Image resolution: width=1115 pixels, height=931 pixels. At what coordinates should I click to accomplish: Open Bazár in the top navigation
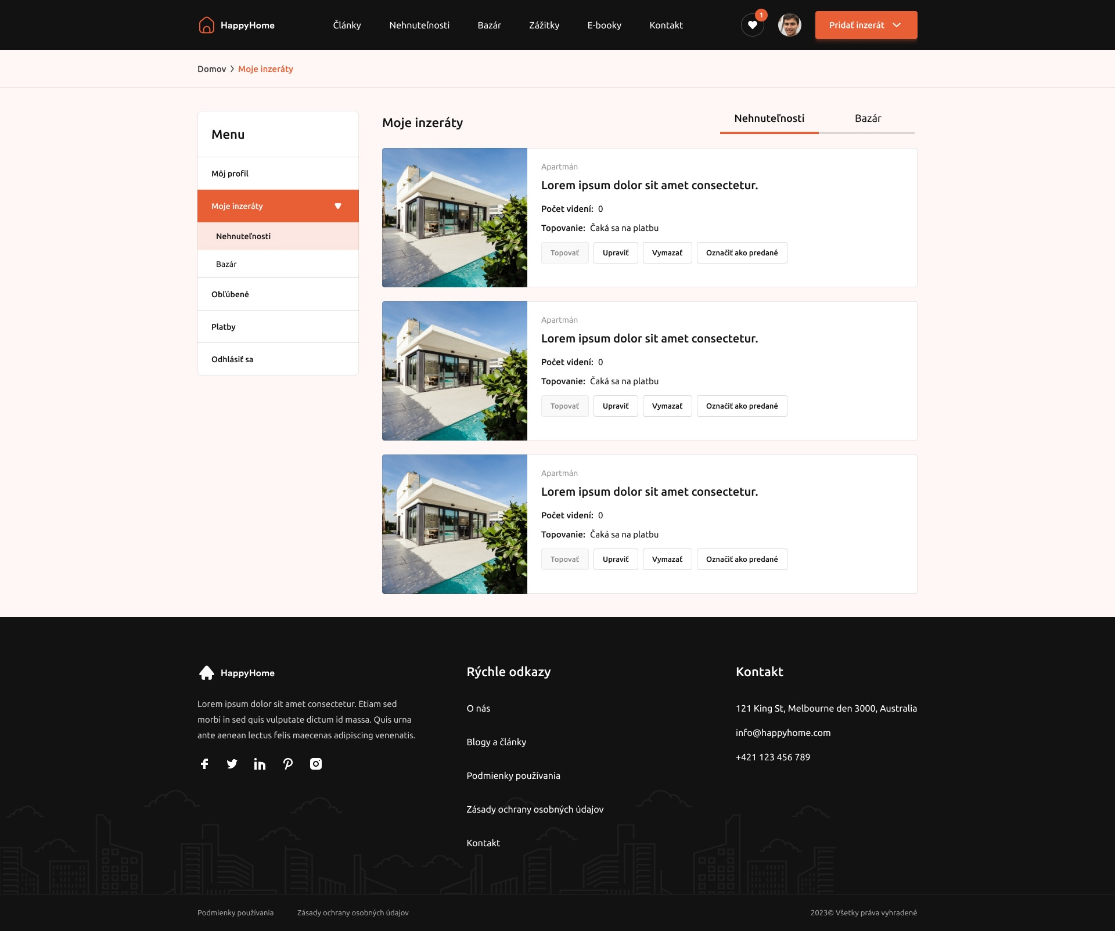[x=489, y=25]
